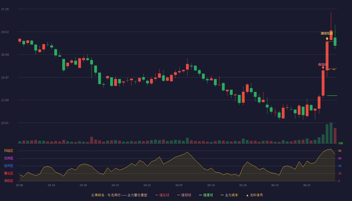Click the 26.99 price axis label

point(5,55)
